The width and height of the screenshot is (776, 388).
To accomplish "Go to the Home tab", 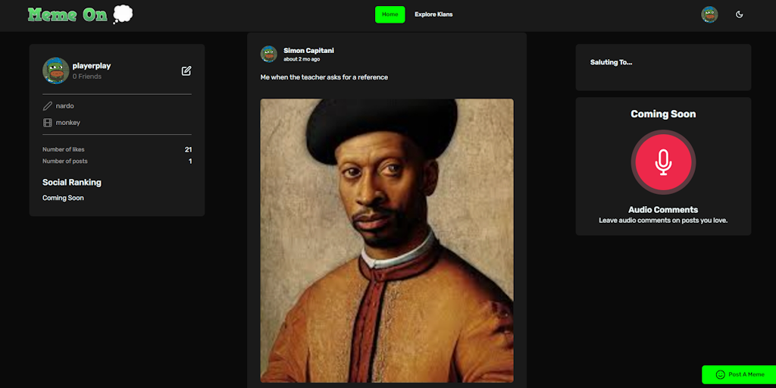I will pos(390,14).
